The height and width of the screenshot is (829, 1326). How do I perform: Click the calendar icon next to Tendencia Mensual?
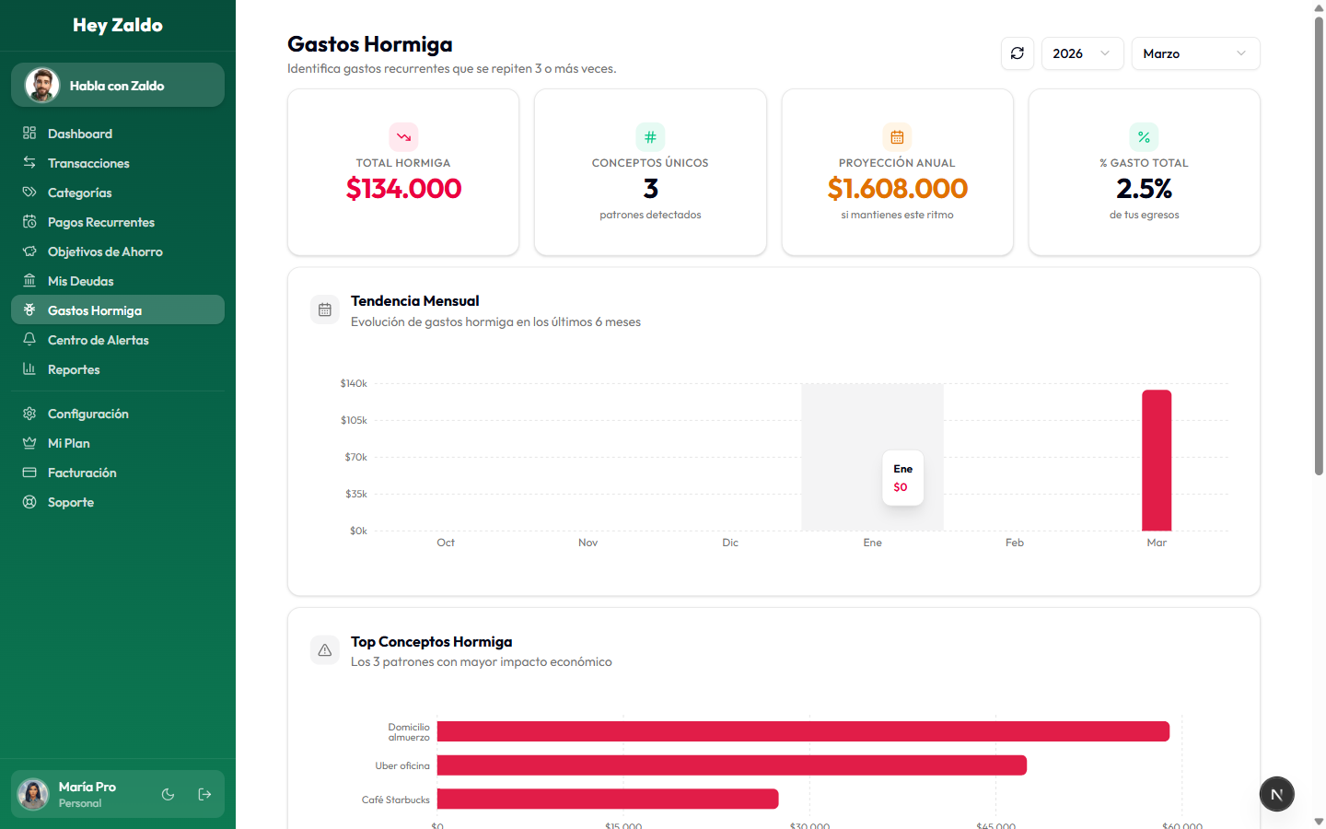coord(325,310)
